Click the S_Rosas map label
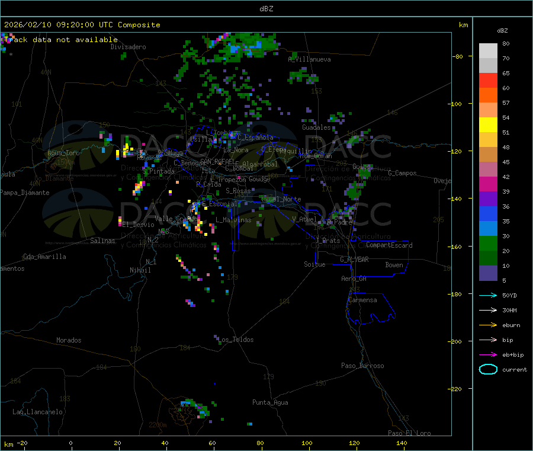Screen dimensions: 533x451 tap(238, 191)
